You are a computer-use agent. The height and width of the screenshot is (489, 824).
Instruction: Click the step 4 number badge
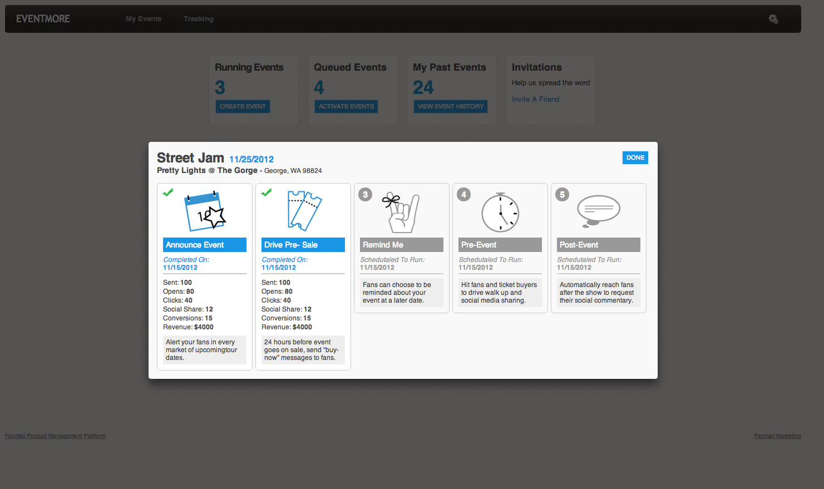tap(463, 195)
